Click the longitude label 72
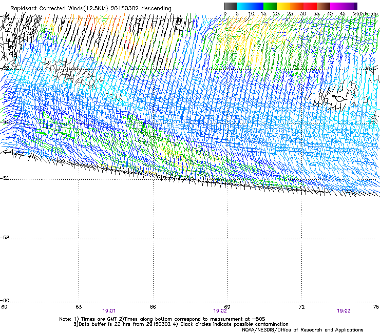 click(302, 307)
